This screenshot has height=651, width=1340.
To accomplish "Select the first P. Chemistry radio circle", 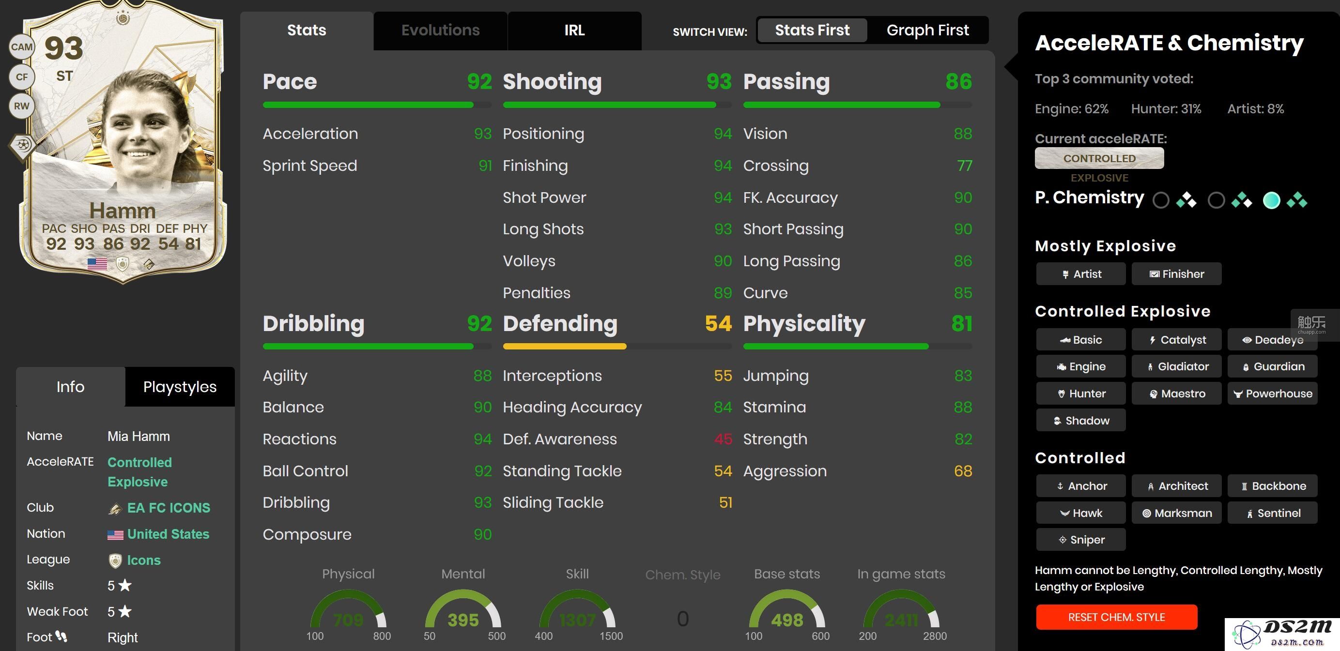I will [x=1161, y=200].
